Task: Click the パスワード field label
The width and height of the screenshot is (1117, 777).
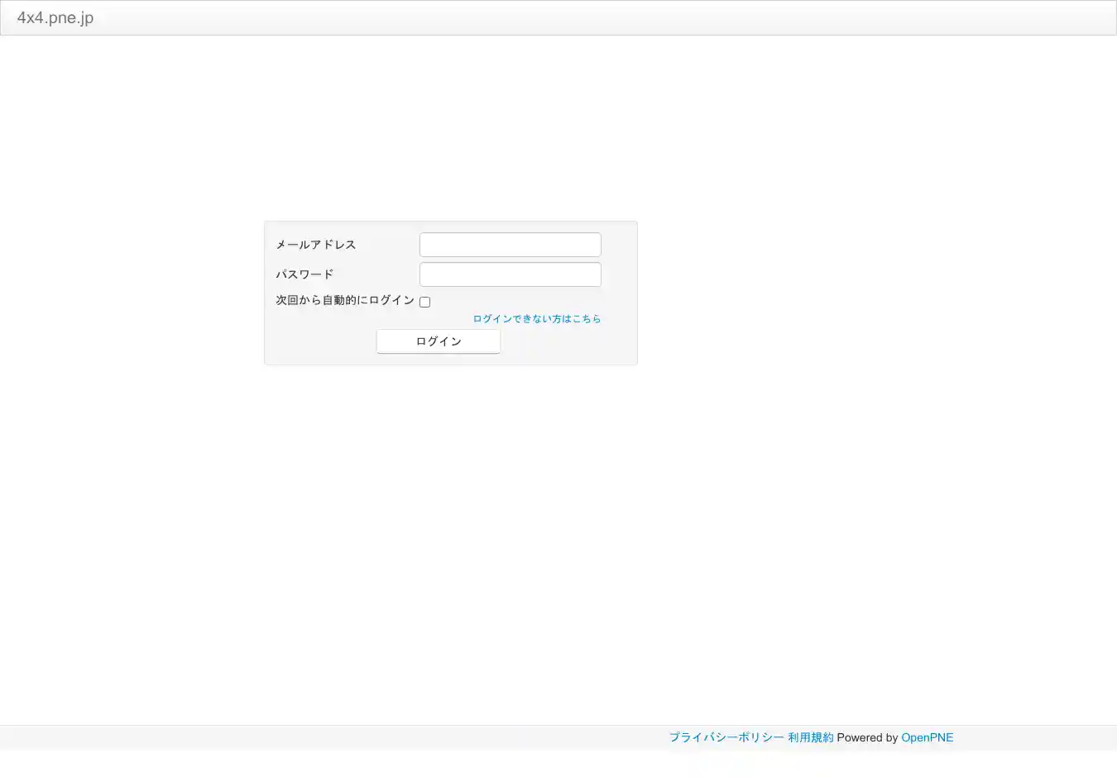Action: (x=304, y=274)
